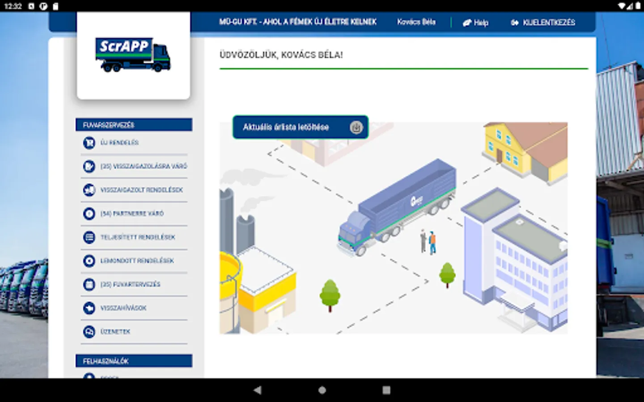Click the Üdvözöljük, Kovács Béla heading
This screenshot has height=402, width=644.
coord(281,55)
